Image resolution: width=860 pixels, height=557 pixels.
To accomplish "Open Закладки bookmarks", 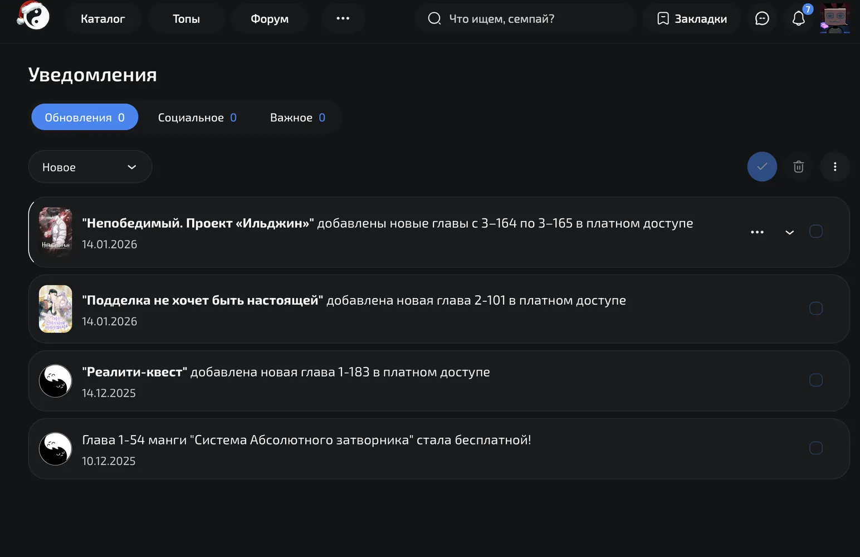I will [x=692, y=19].
